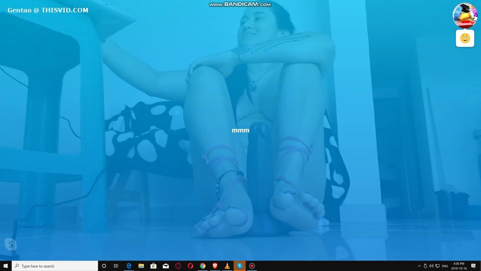Click the emoji reaction button

pos(465,38)
